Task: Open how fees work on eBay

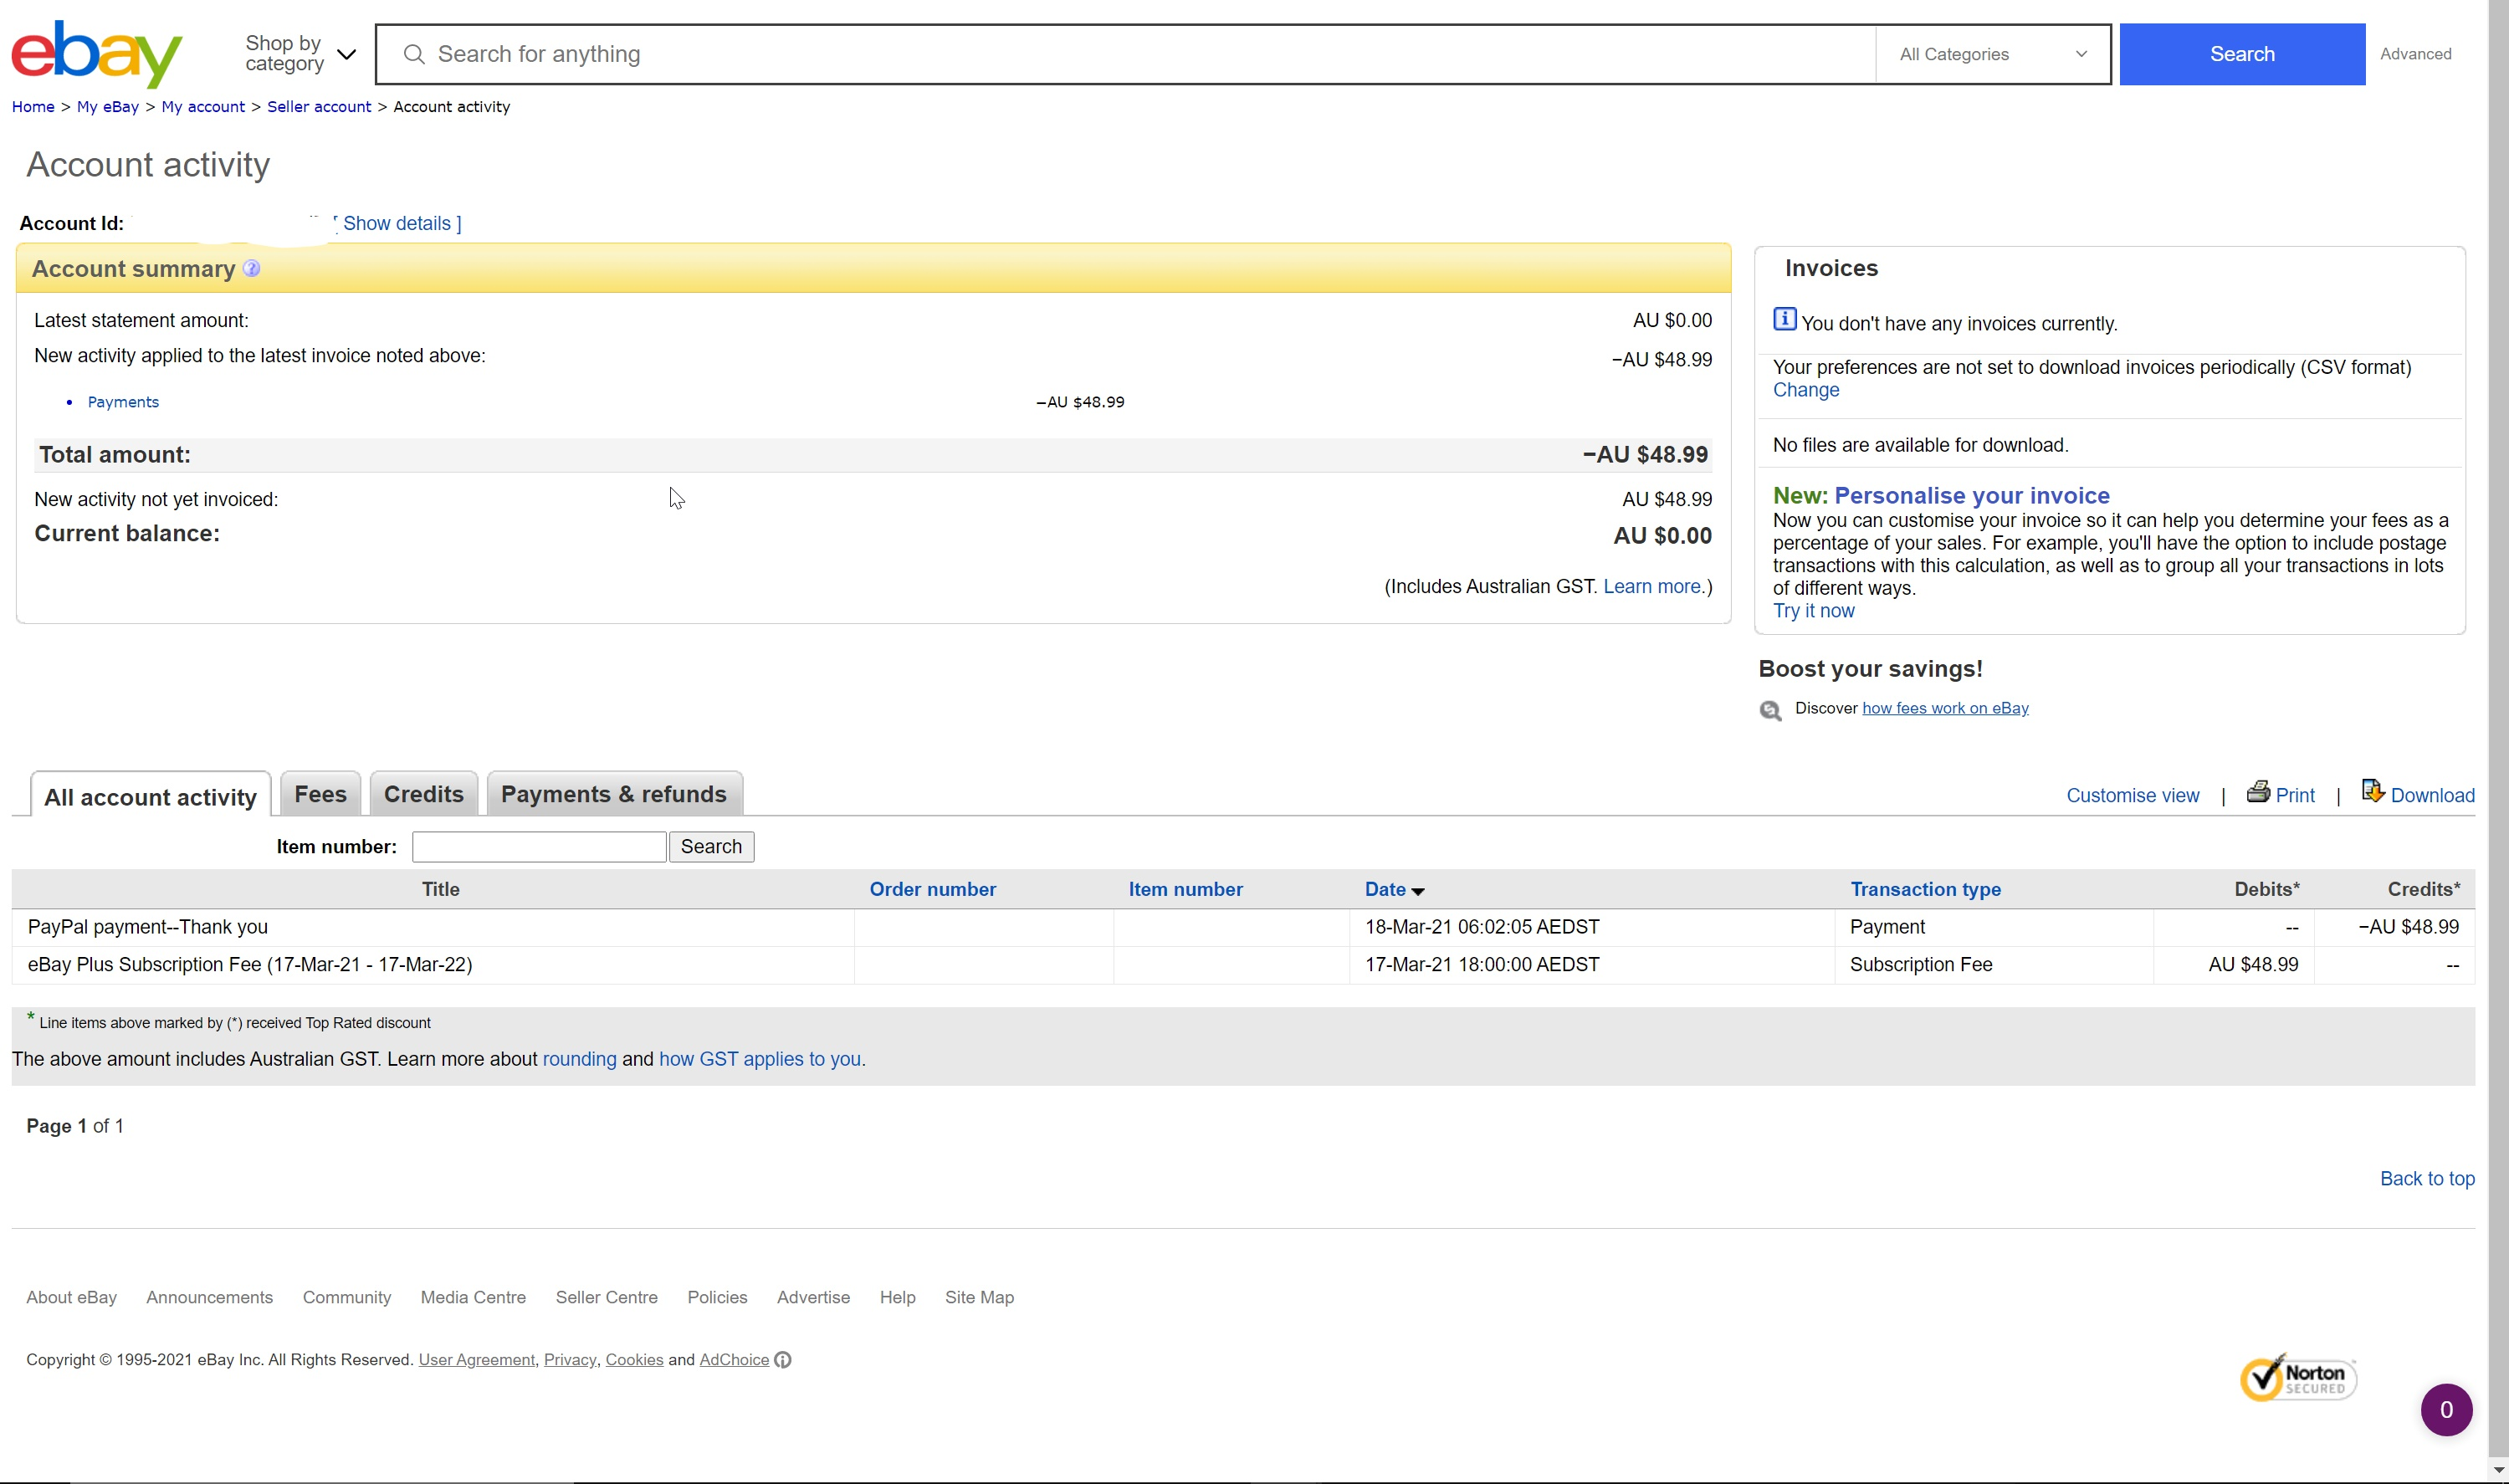Action: [1945, 708]
